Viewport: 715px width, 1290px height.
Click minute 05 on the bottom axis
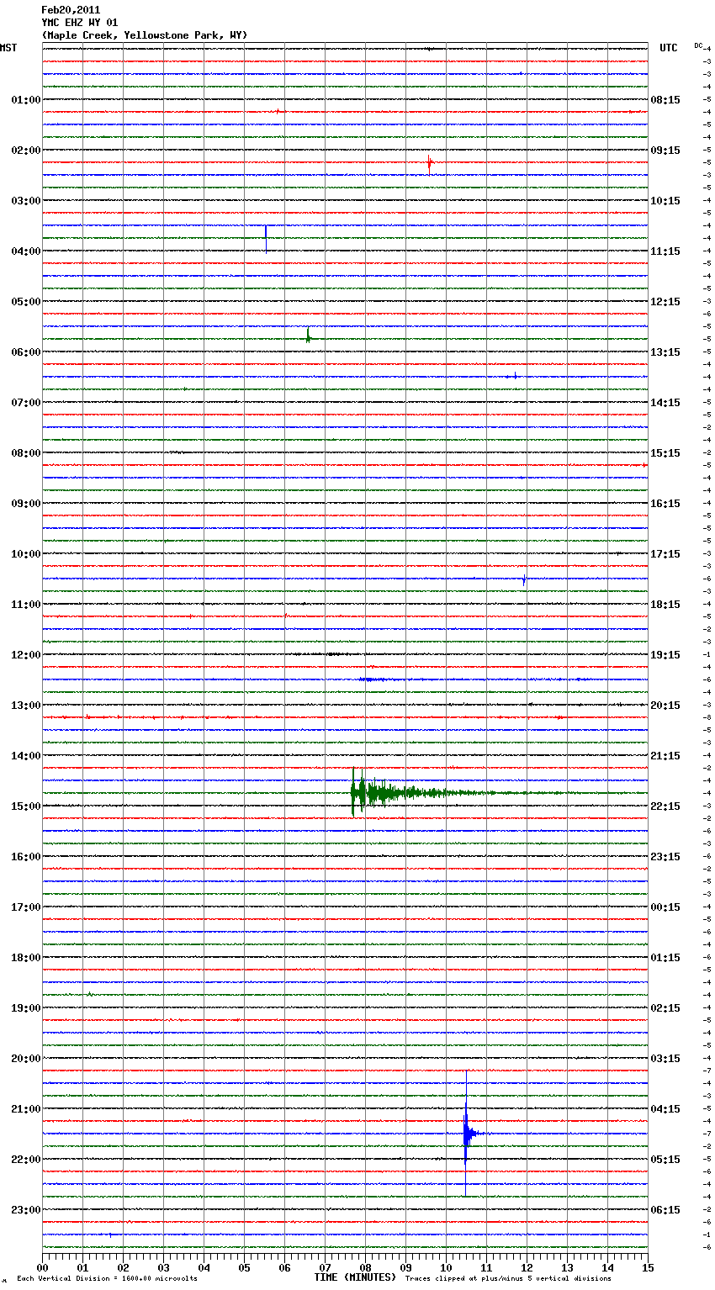[244, 1267]
